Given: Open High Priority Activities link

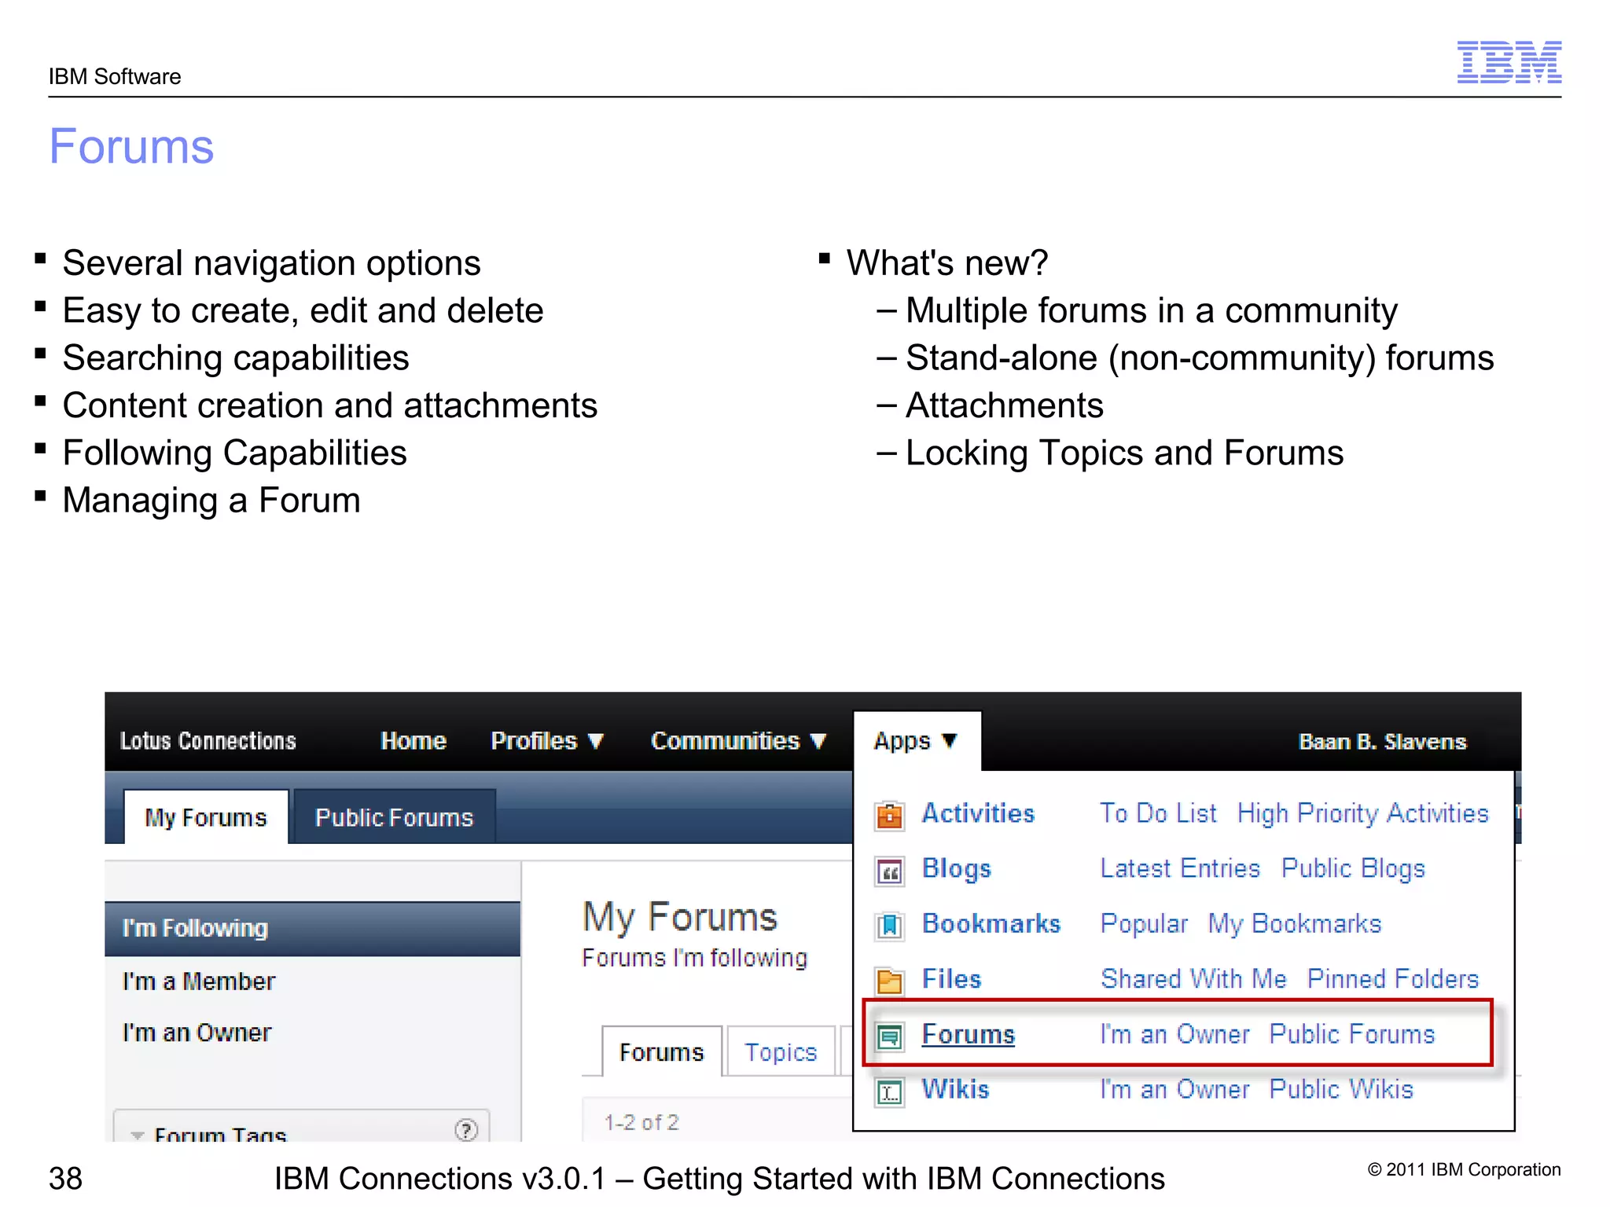Looking at the screenshot, I should (1363, 813).
